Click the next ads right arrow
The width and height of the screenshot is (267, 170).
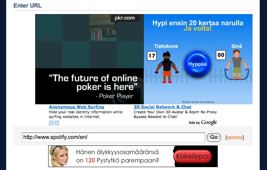point(57,123)
